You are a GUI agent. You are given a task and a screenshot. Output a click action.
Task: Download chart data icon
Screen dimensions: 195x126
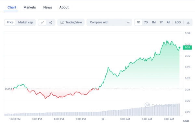[x=188, y=22]
